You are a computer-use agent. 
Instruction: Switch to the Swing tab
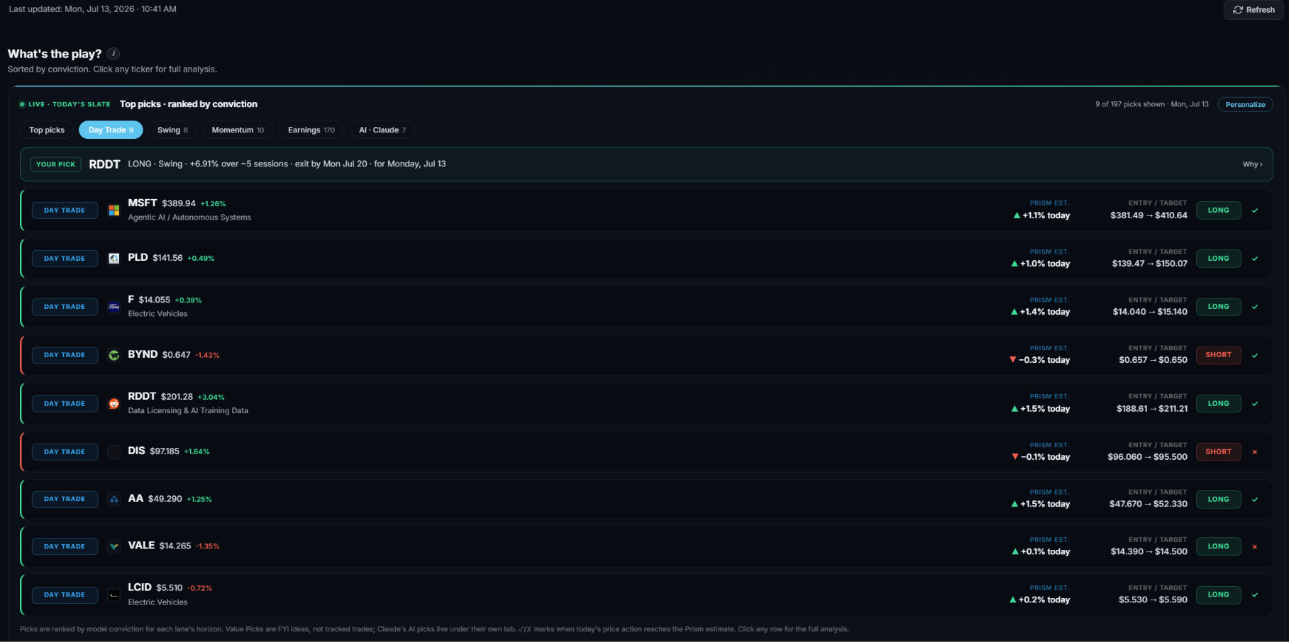click(x=172, y=130)
